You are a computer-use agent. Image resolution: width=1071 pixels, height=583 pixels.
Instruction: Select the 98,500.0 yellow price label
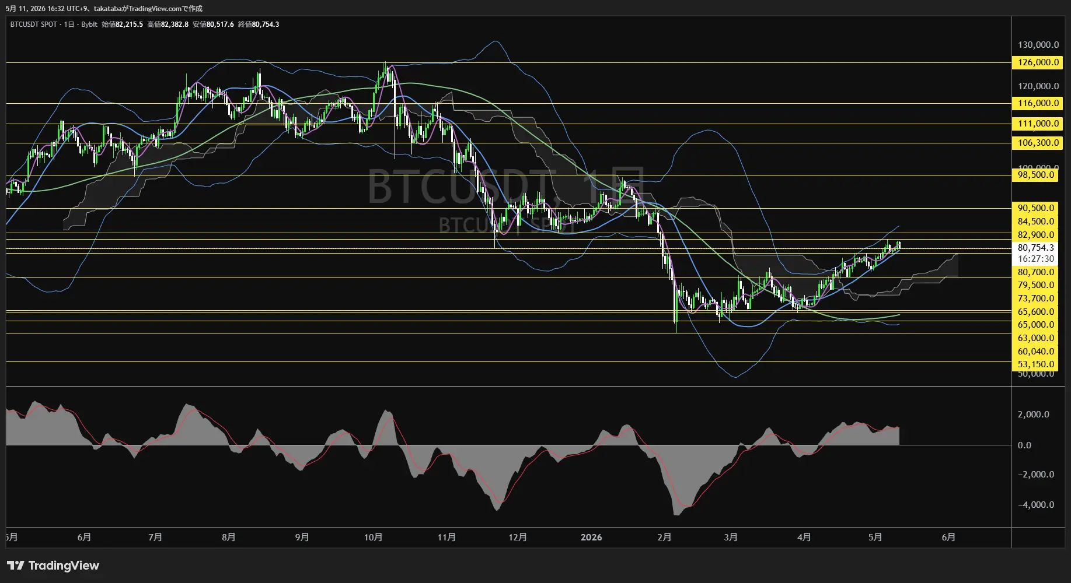tap(1035, 175)
